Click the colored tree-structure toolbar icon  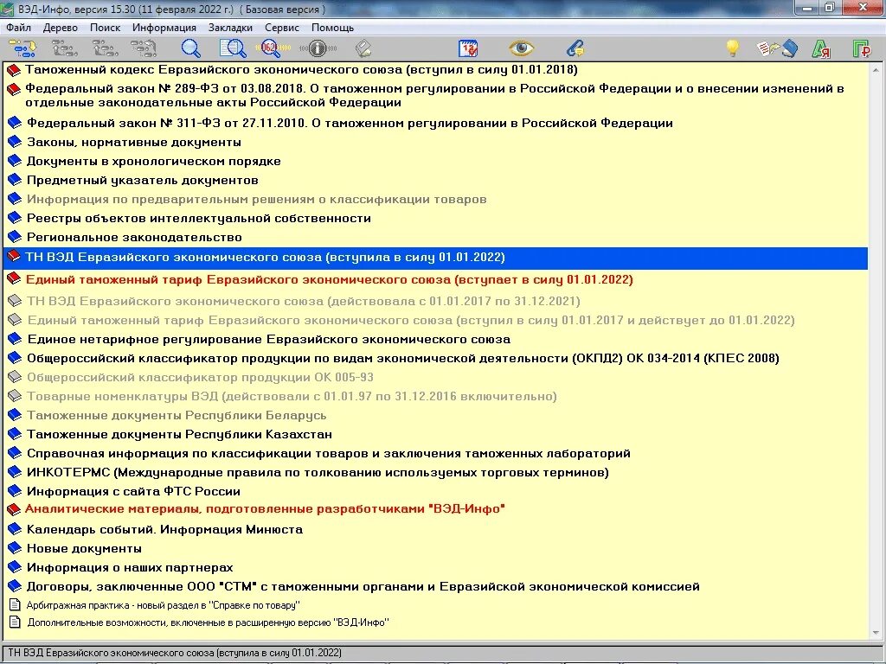(22, 48)
